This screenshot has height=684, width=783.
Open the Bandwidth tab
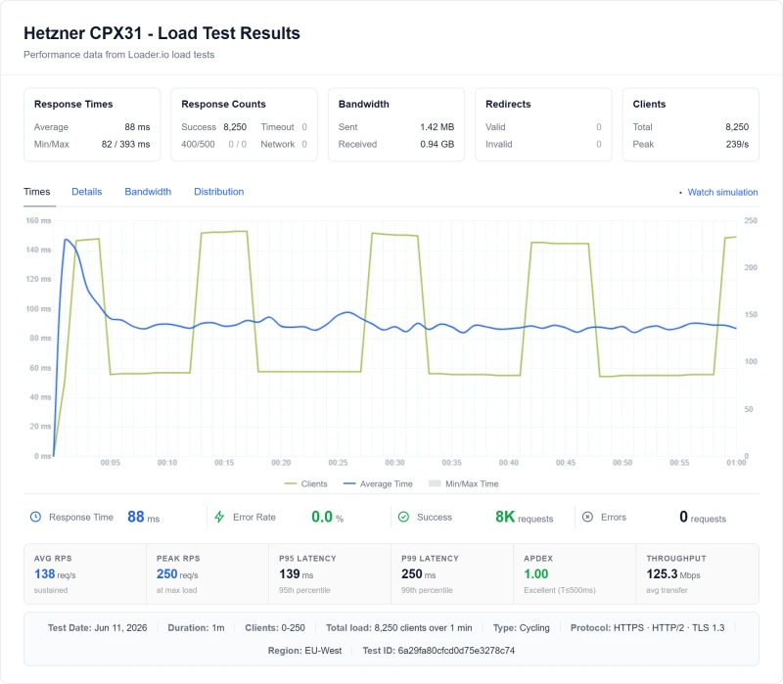click(148, 192)
